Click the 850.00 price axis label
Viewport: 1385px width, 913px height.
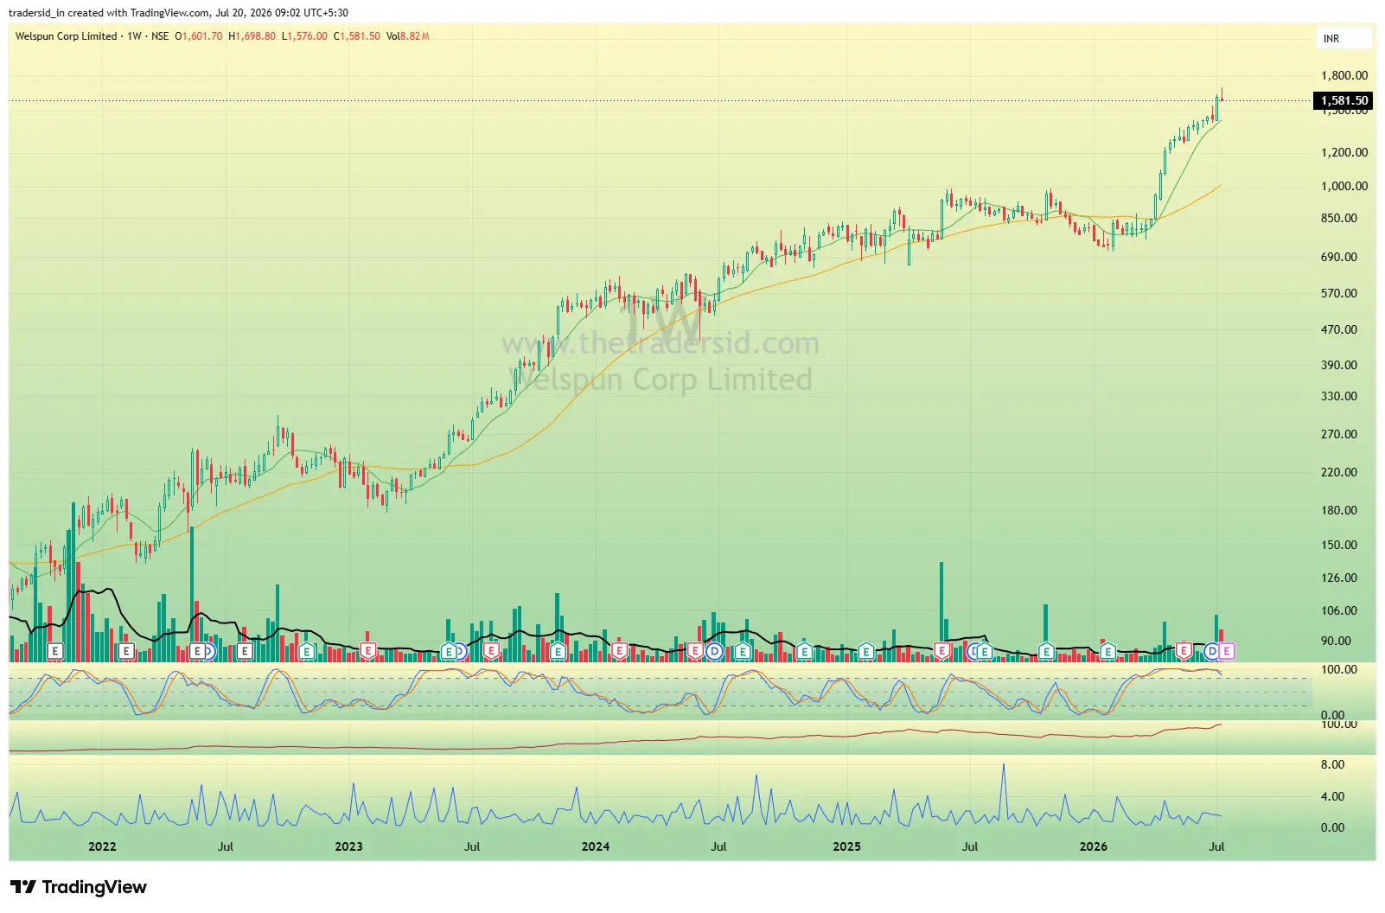(1339, 218)
